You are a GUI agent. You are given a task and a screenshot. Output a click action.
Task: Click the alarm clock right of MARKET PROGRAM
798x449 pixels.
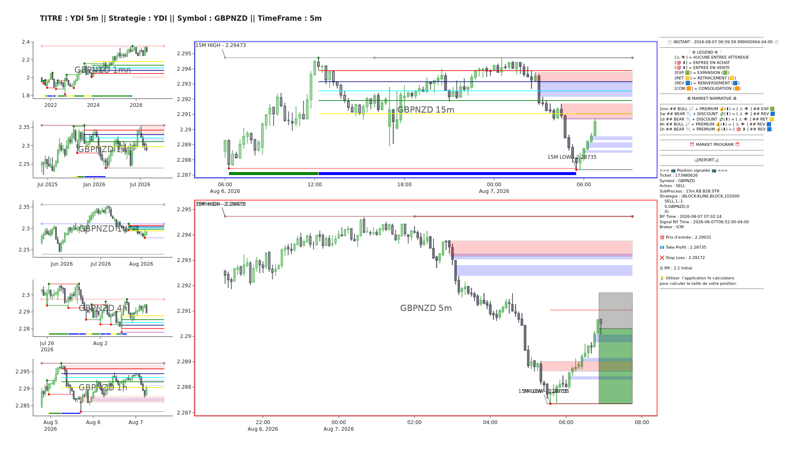pos(737,145)
